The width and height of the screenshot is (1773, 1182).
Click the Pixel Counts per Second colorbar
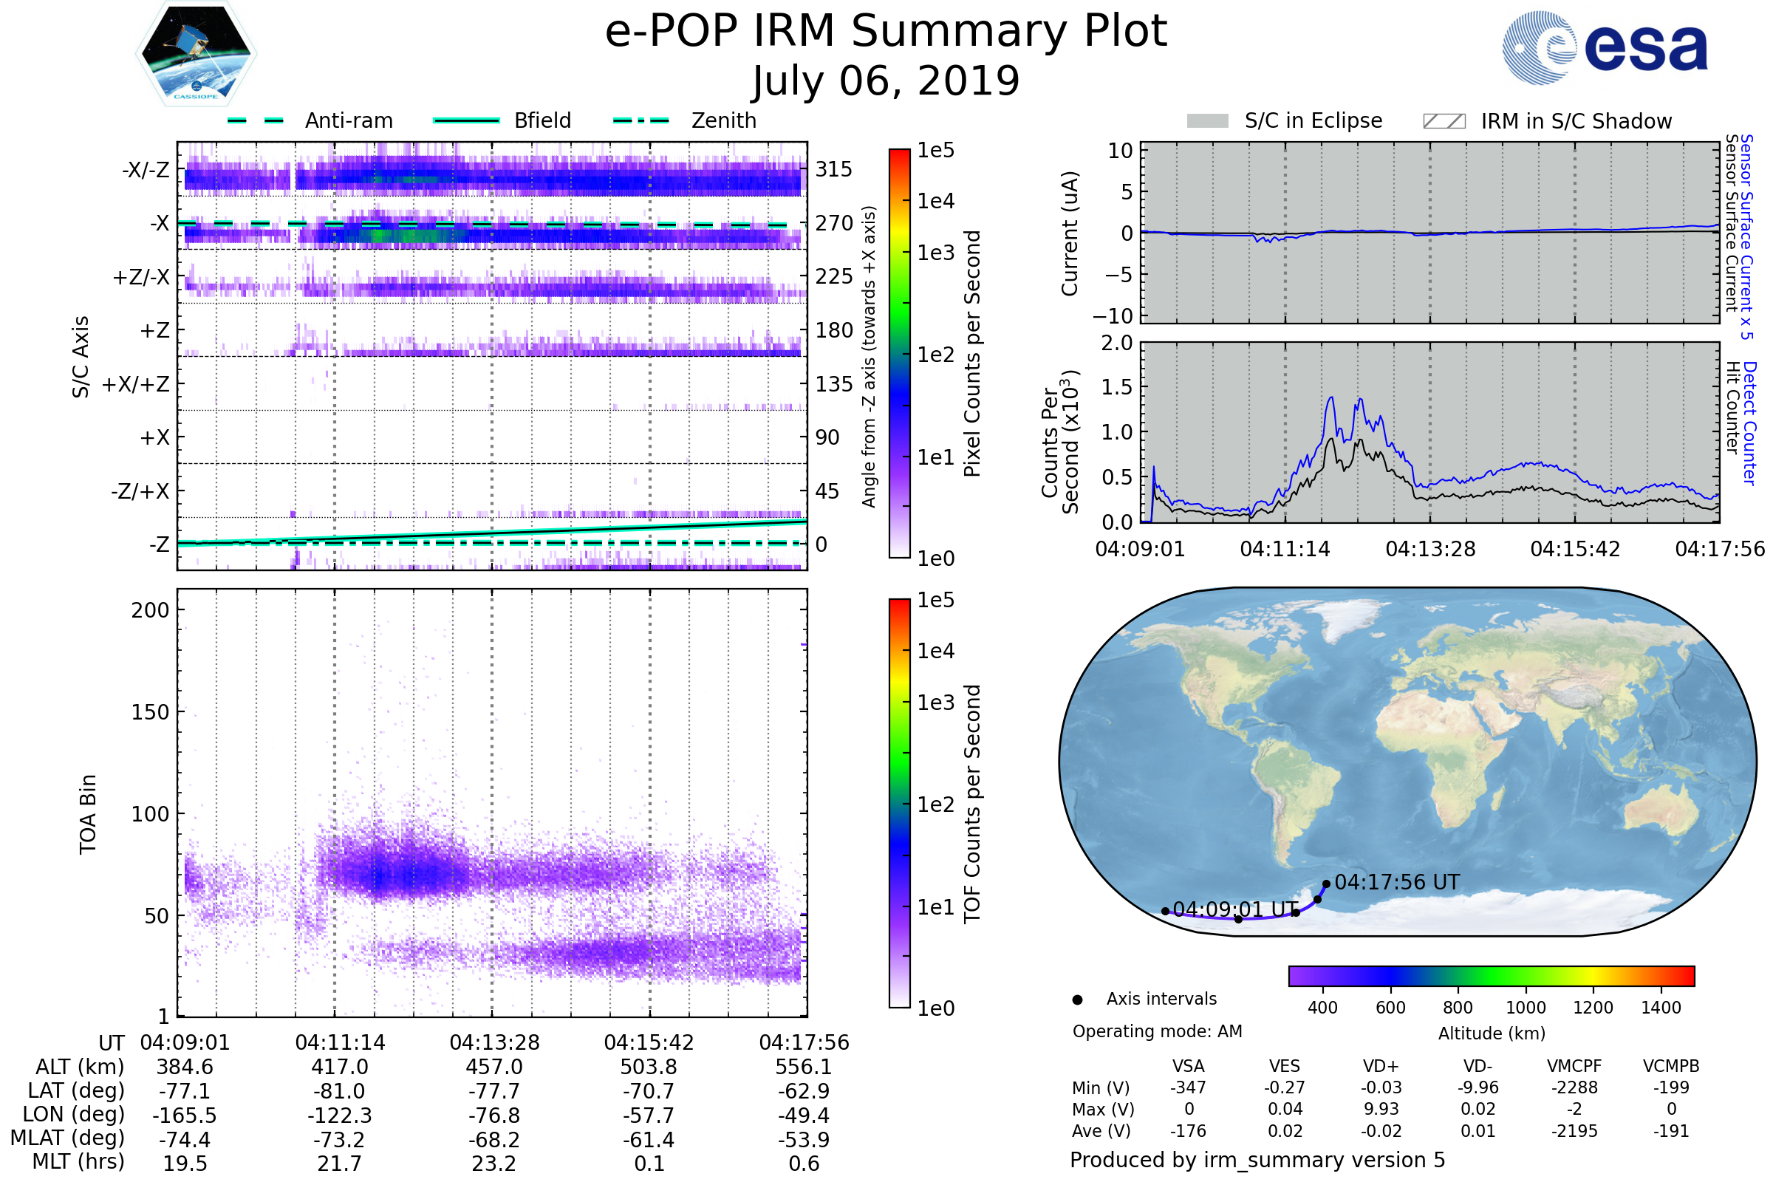coord(899,353)
